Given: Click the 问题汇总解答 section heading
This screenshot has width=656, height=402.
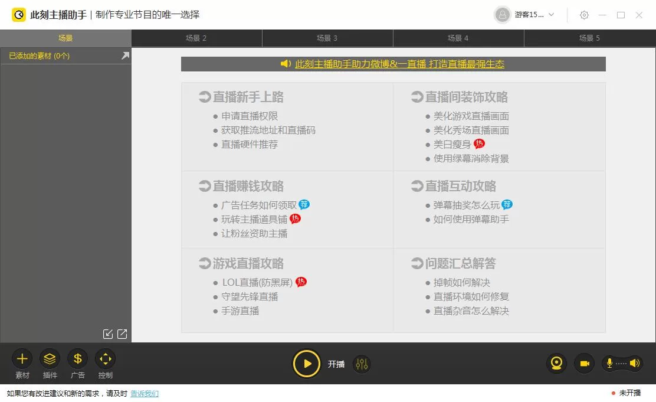Looking at the screenshot, I should (x=460, y=264).
